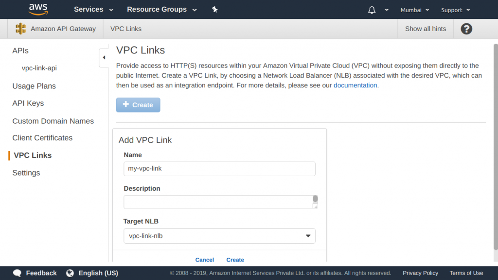Open the Target NLB dropdown
Viewport: 498px width, 280px height.
(219, 236)
